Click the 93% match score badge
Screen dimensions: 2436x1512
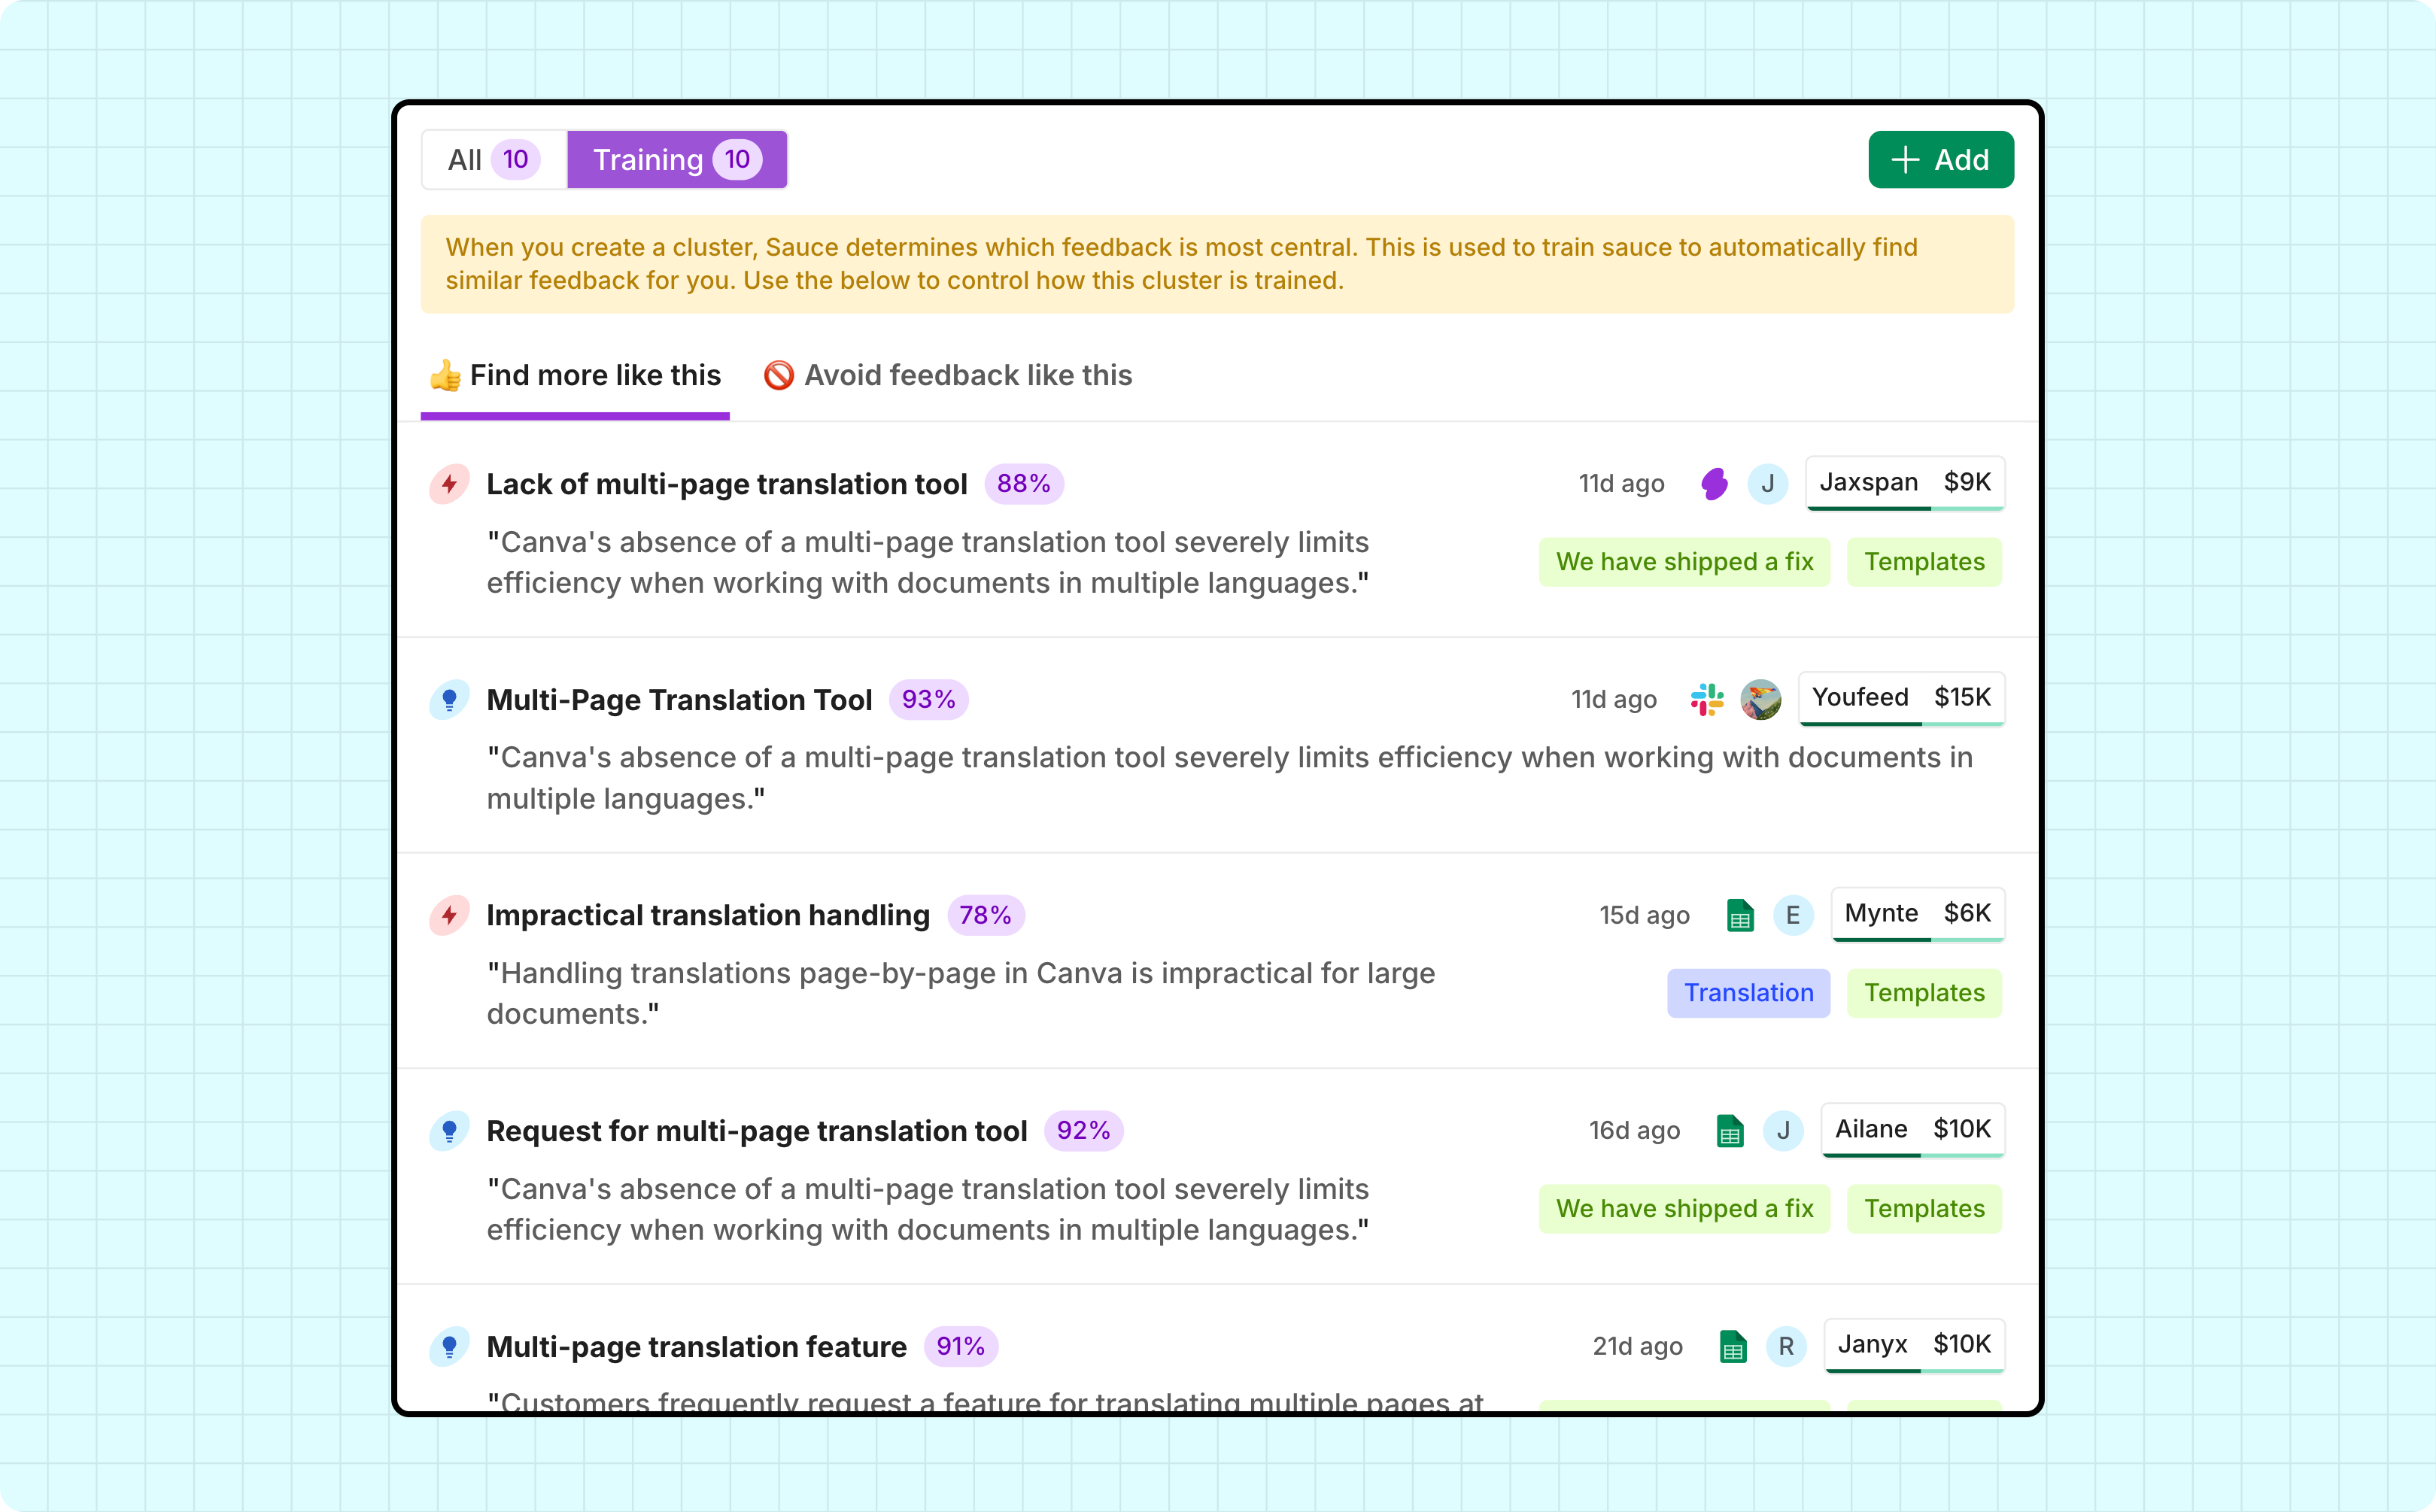(x=928, y=699)
